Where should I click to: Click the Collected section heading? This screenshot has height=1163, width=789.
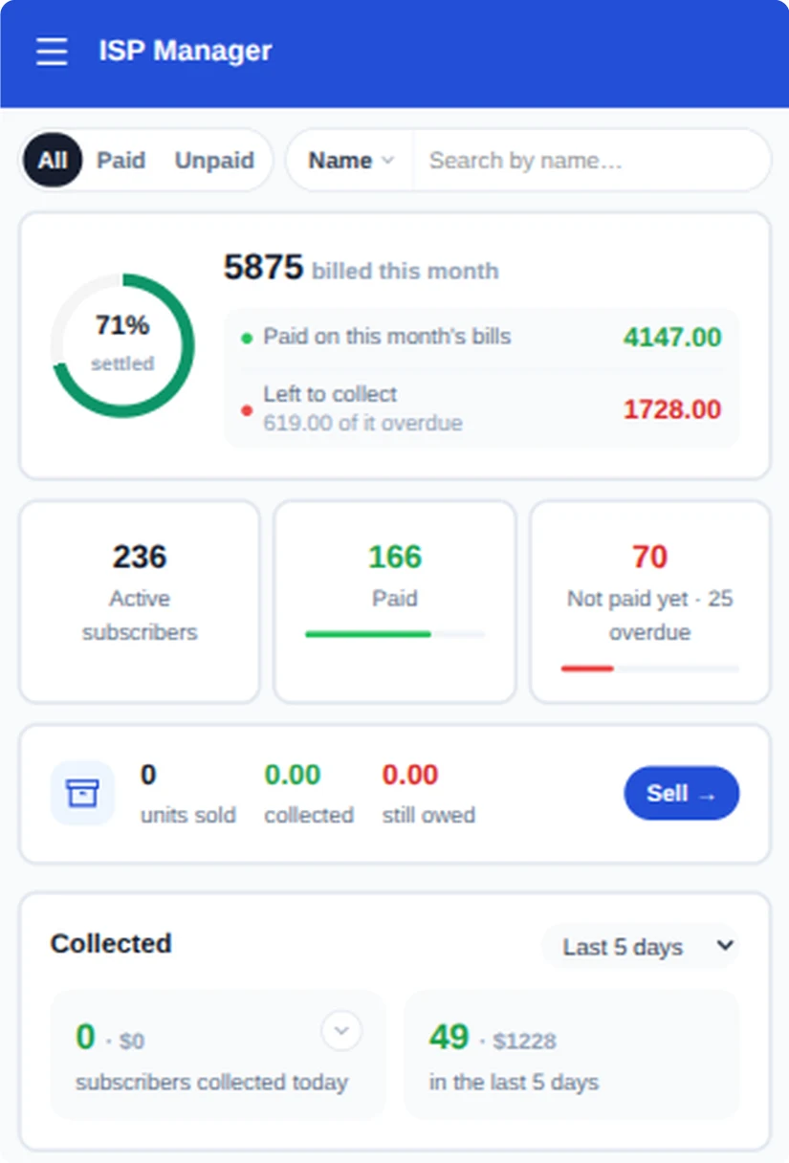[111, 944]
